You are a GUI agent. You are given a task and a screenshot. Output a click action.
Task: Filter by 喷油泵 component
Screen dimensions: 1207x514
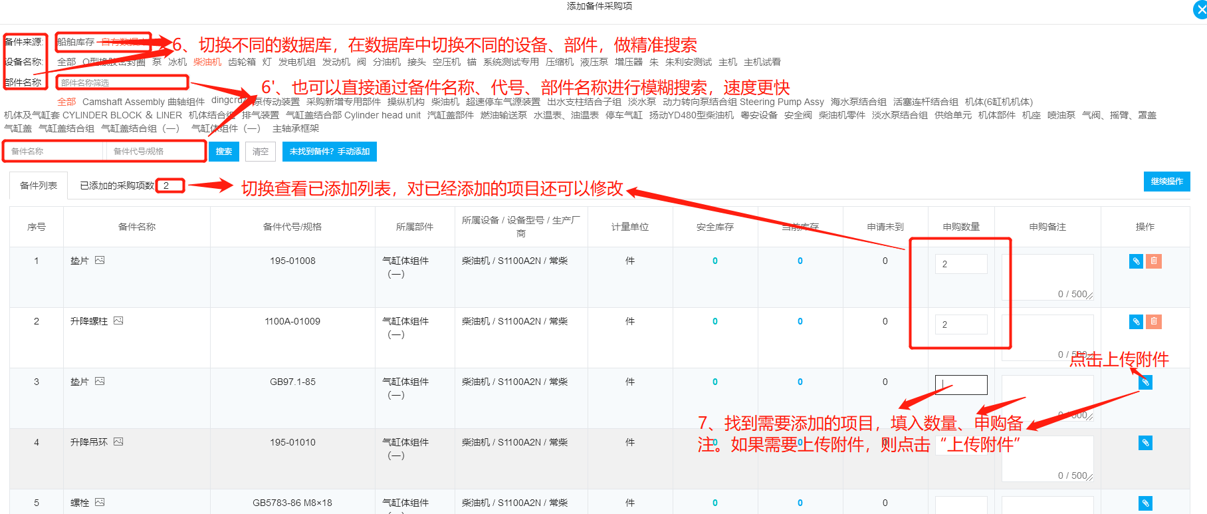point(1061,115)
